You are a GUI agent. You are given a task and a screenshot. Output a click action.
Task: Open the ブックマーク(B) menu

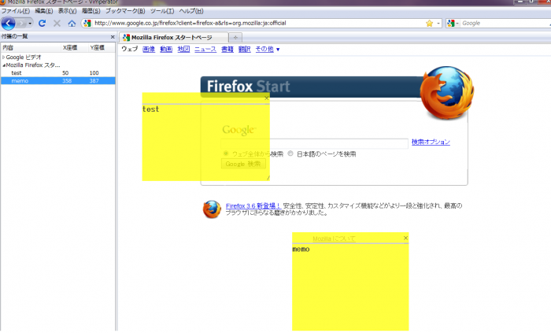125,11
